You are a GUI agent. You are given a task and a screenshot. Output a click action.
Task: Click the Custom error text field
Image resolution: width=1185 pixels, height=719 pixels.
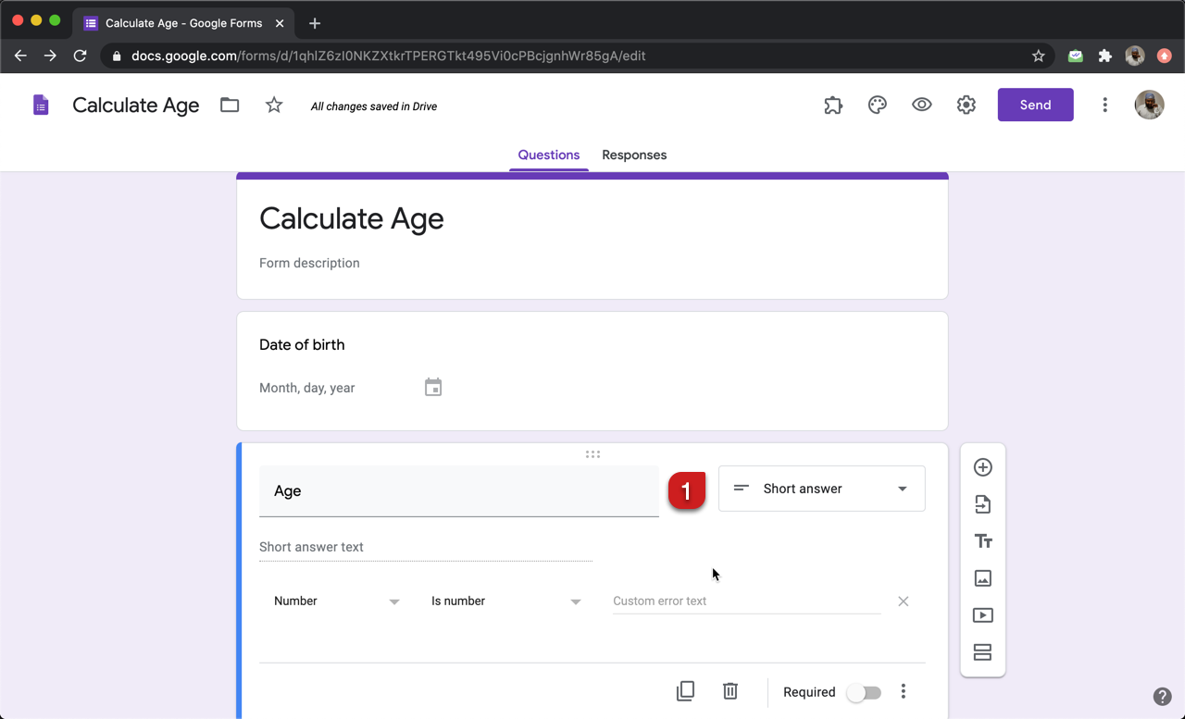(x=745, y=601)
